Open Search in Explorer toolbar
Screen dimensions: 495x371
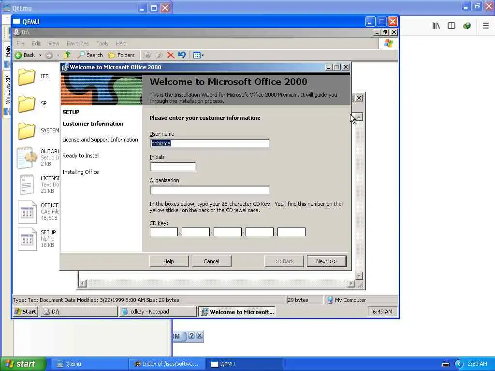pyautogui.click(x=90, y=55)
